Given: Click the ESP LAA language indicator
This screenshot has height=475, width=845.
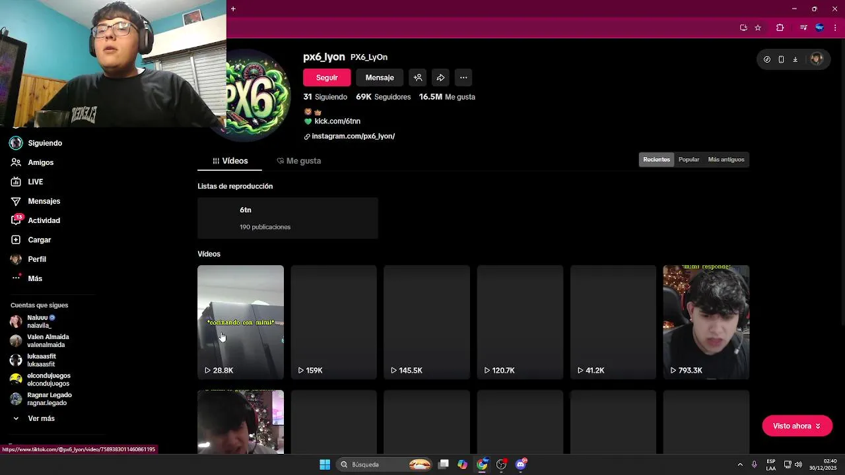Looking at the screenshot, I should (771, 464).
